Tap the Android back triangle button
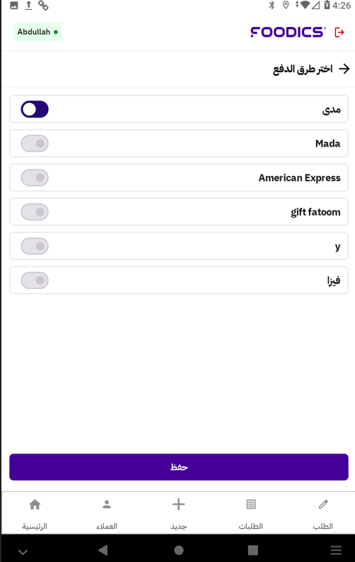Screen dimensions: 355x562 [x=103, y=550]
